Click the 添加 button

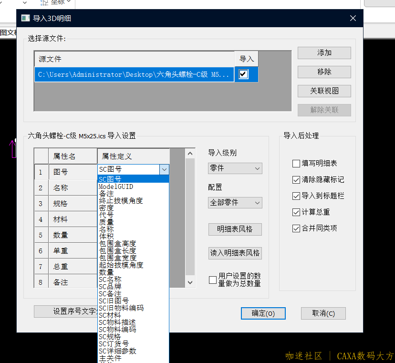(x=324, y=53)
